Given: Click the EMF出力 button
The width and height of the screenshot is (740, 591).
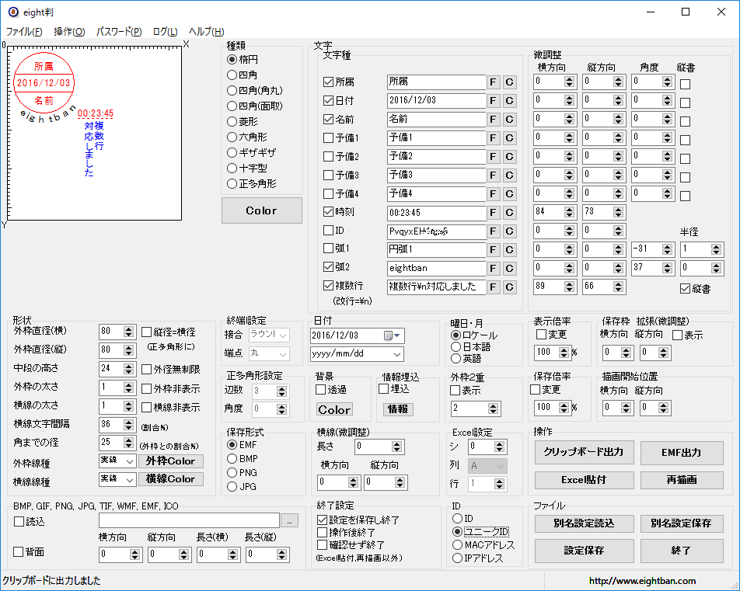Looking at the screenshot, I should [x=682, y=452].
